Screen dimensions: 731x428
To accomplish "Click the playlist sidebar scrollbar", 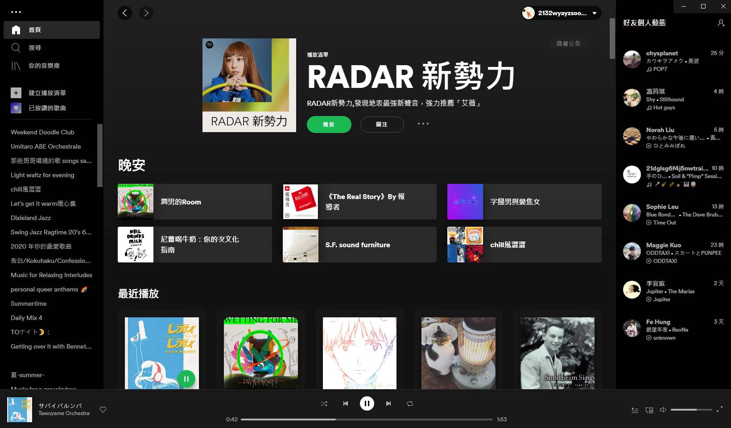I will pos(100,155).
